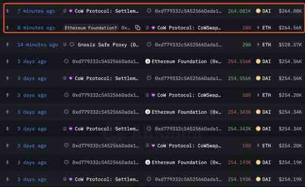305x187 pixels.
Task: Click the ETH token icon in the $528.57K row
Action: 258,45
